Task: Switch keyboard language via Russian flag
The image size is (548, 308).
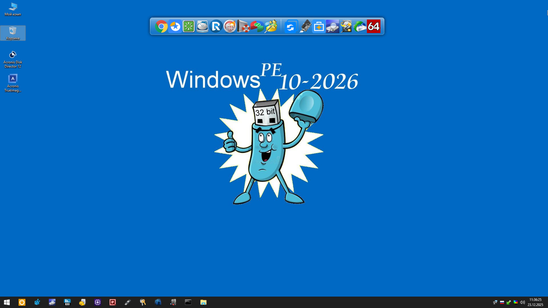Action: point(502,302)
